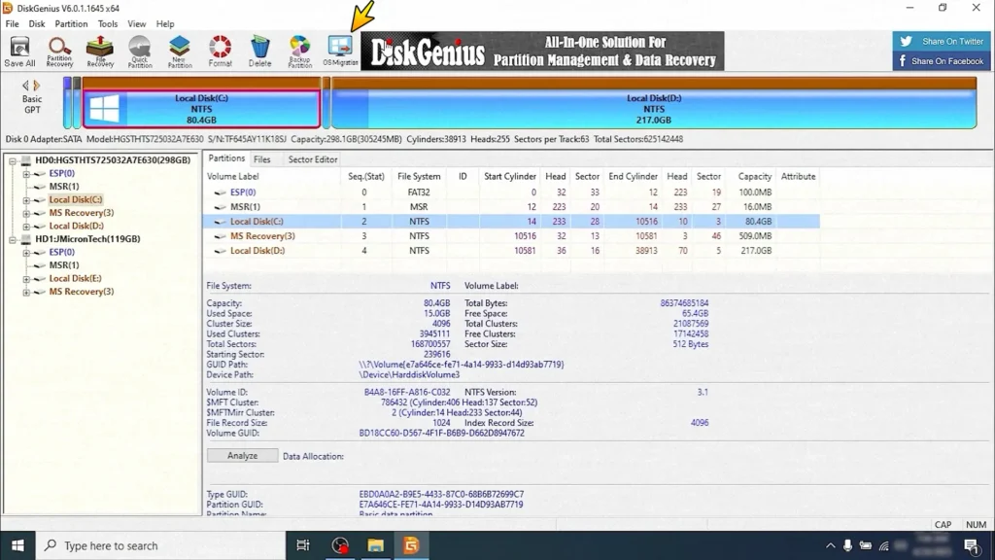Share On Twitter button
Image resolution: width=995 pixels, height=560 pixels.
click(942, 41)
